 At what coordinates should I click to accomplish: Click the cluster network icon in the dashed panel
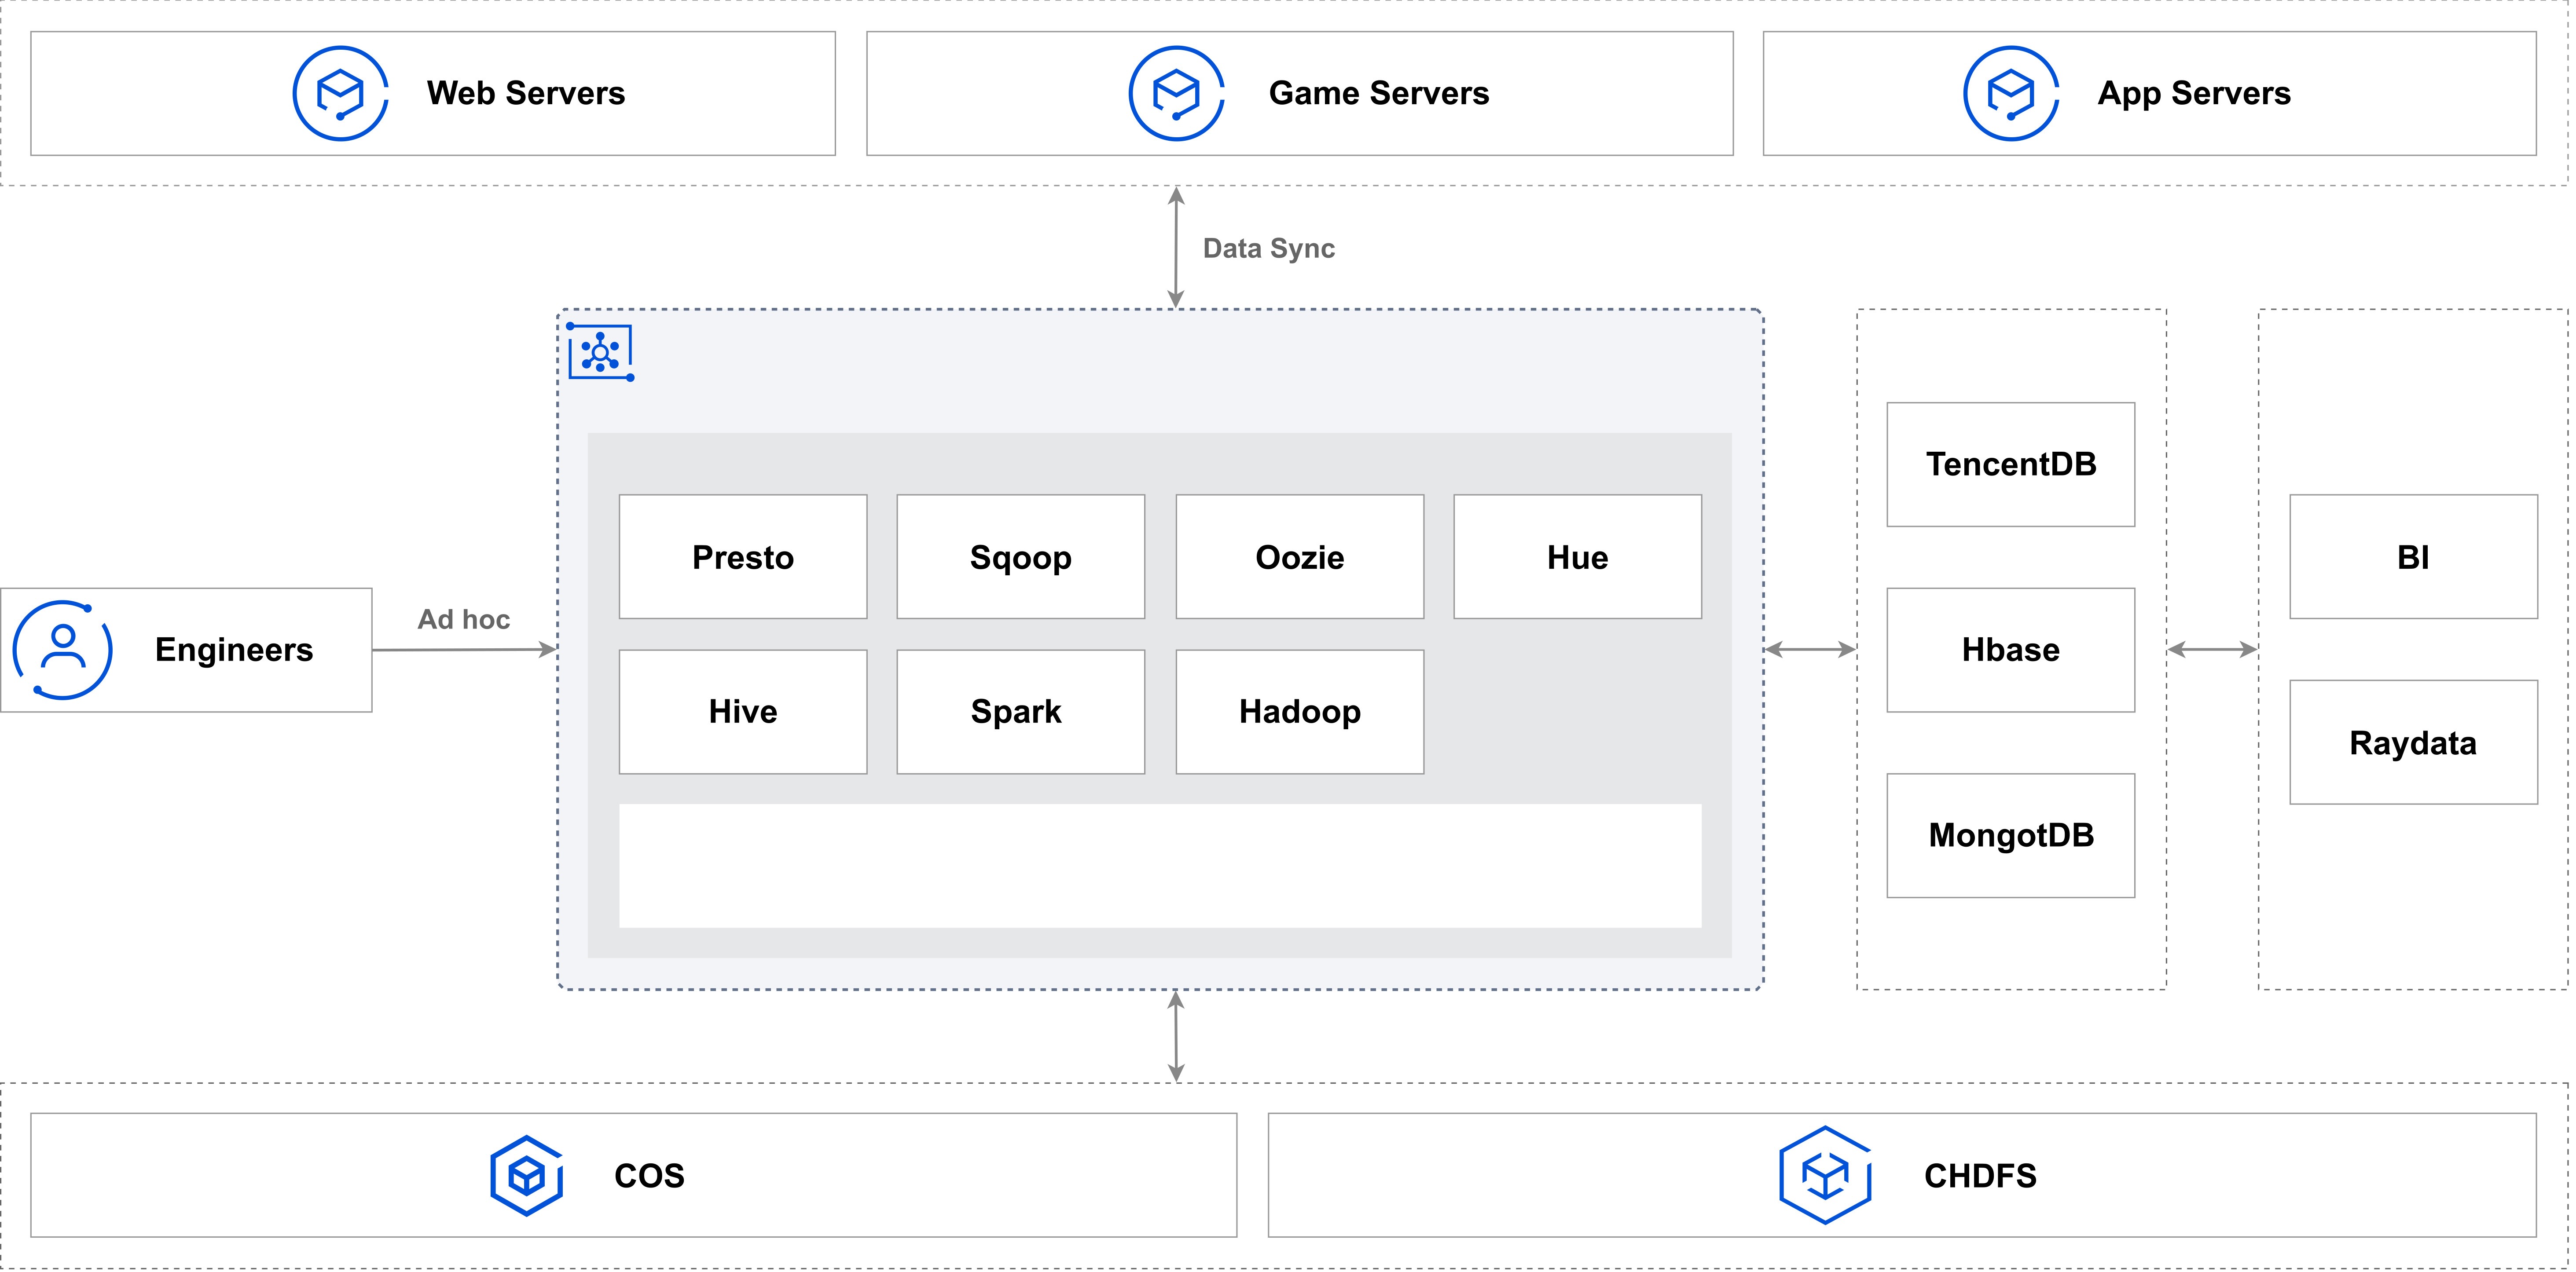click(x=600, y=352)
